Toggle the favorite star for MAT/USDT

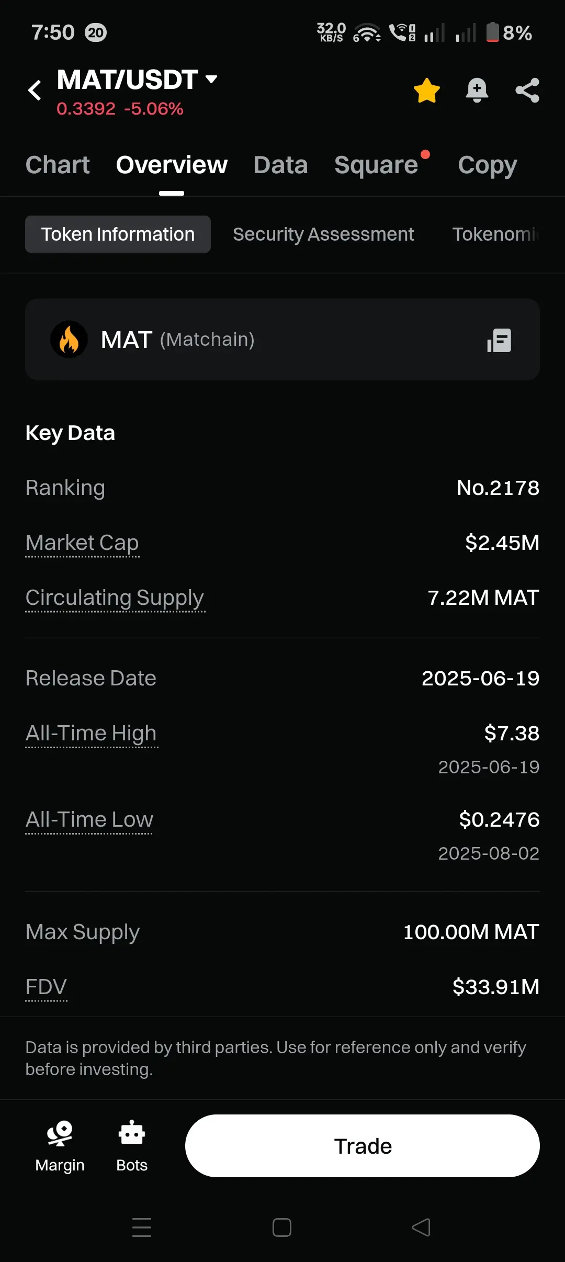[426, 91]
